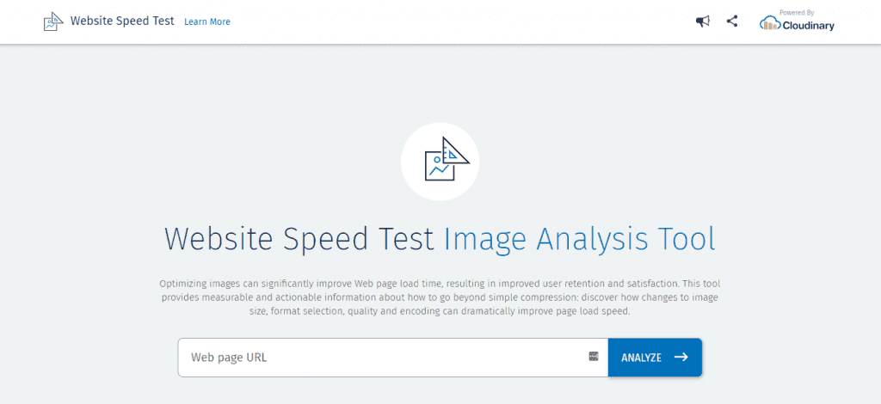Click the ANALYZE button label

click(x=641, y=358)
